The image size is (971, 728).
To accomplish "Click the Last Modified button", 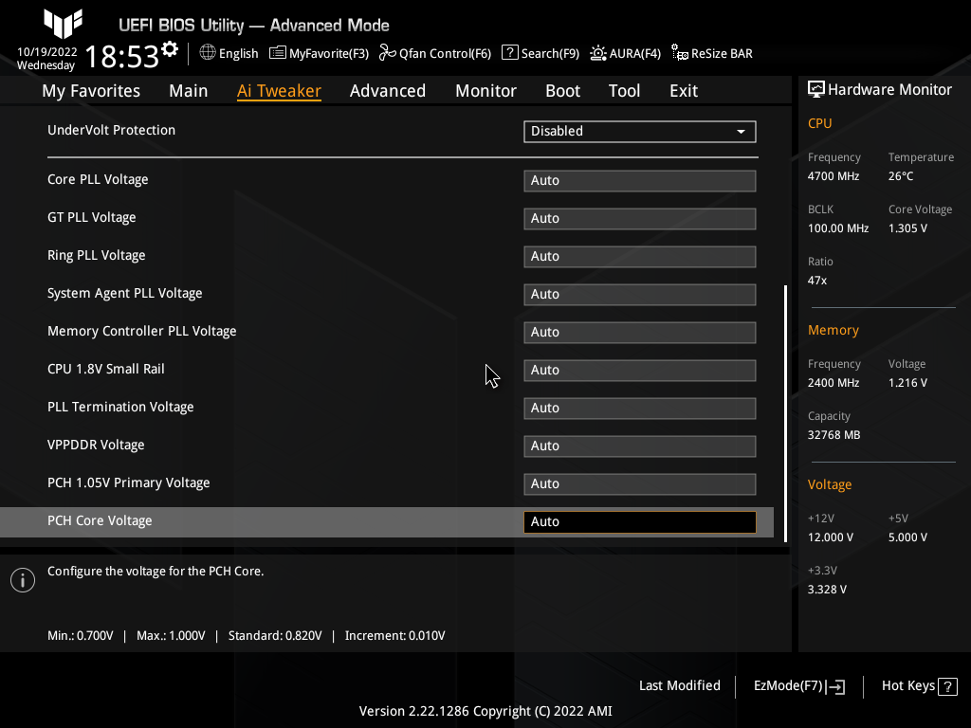I will [x=679, y=685].
